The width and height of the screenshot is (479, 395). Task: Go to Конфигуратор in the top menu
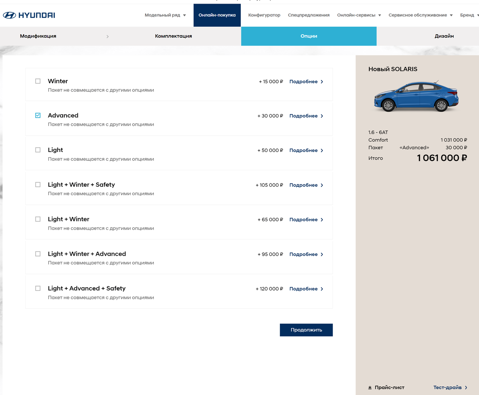pyautogui.click(x=264, y=15)
